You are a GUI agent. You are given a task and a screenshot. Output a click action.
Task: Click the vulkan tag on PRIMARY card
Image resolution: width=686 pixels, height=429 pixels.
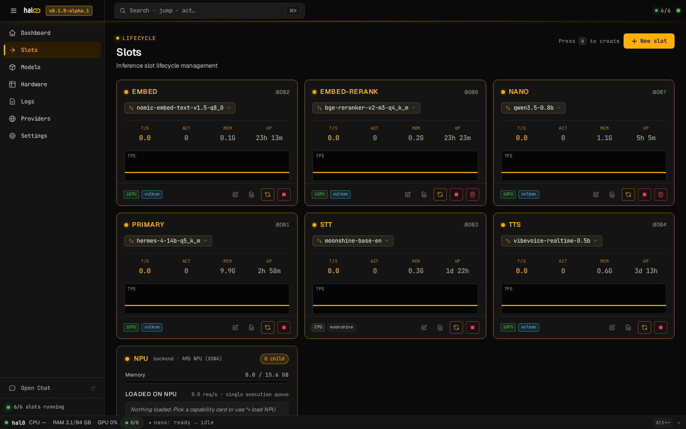click(152, 327)
